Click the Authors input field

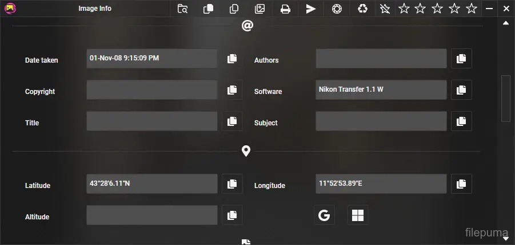pyautogui.click(x=381, y=59)
